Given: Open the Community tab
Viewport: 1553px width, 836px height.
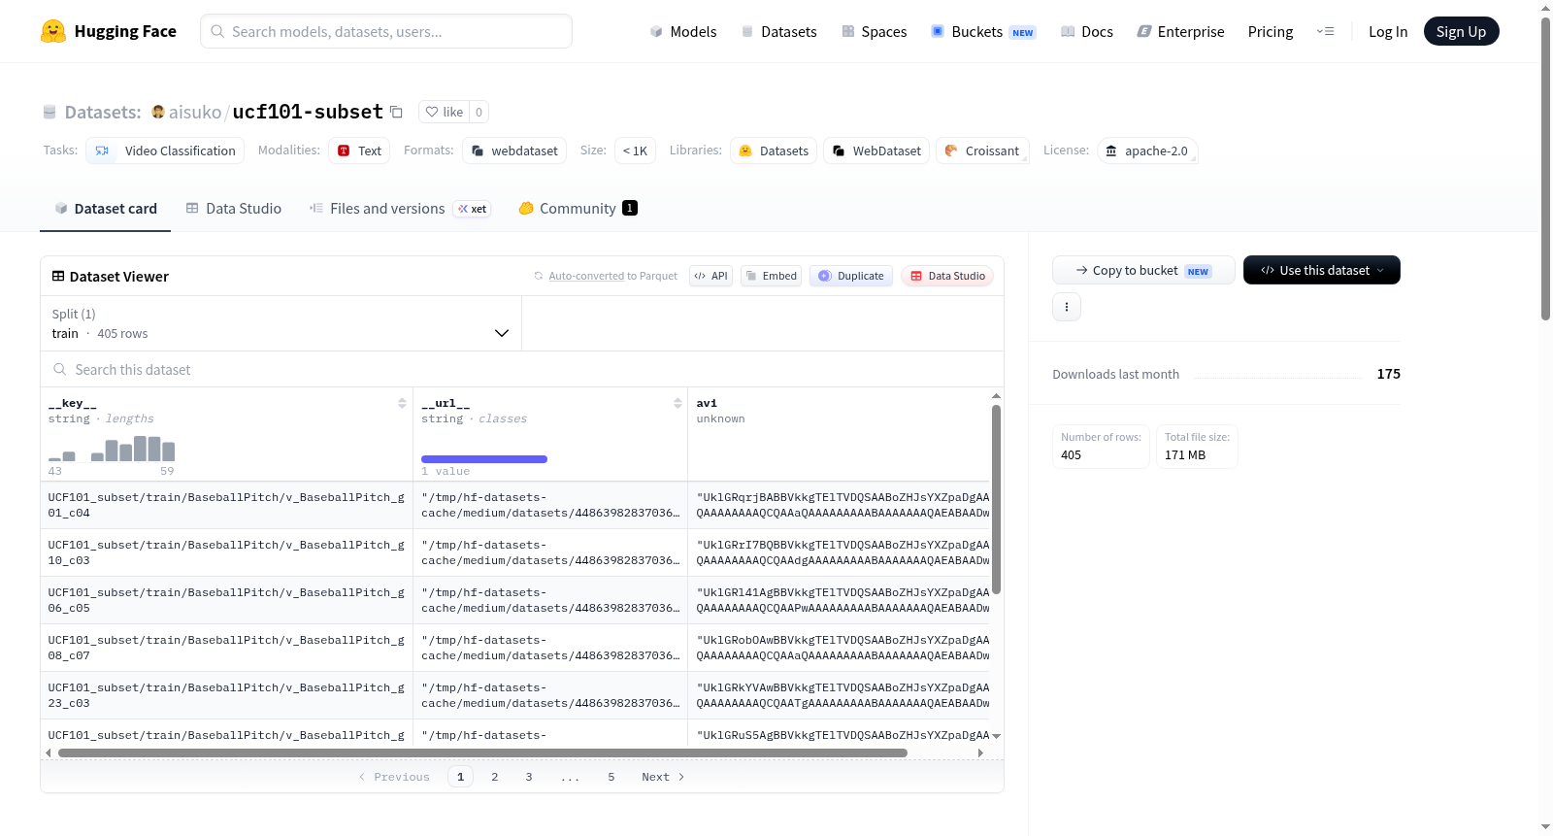Looking at the screenshot, I should [x=578, y=208].
